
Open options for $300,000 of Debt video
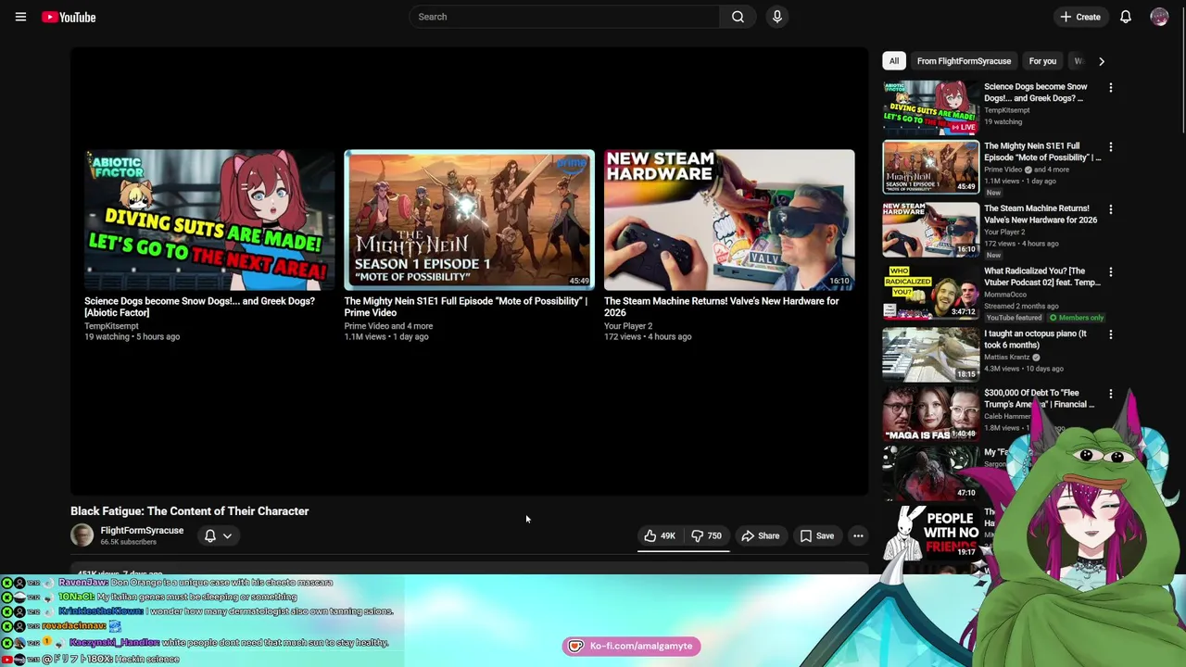[1111, 395]
